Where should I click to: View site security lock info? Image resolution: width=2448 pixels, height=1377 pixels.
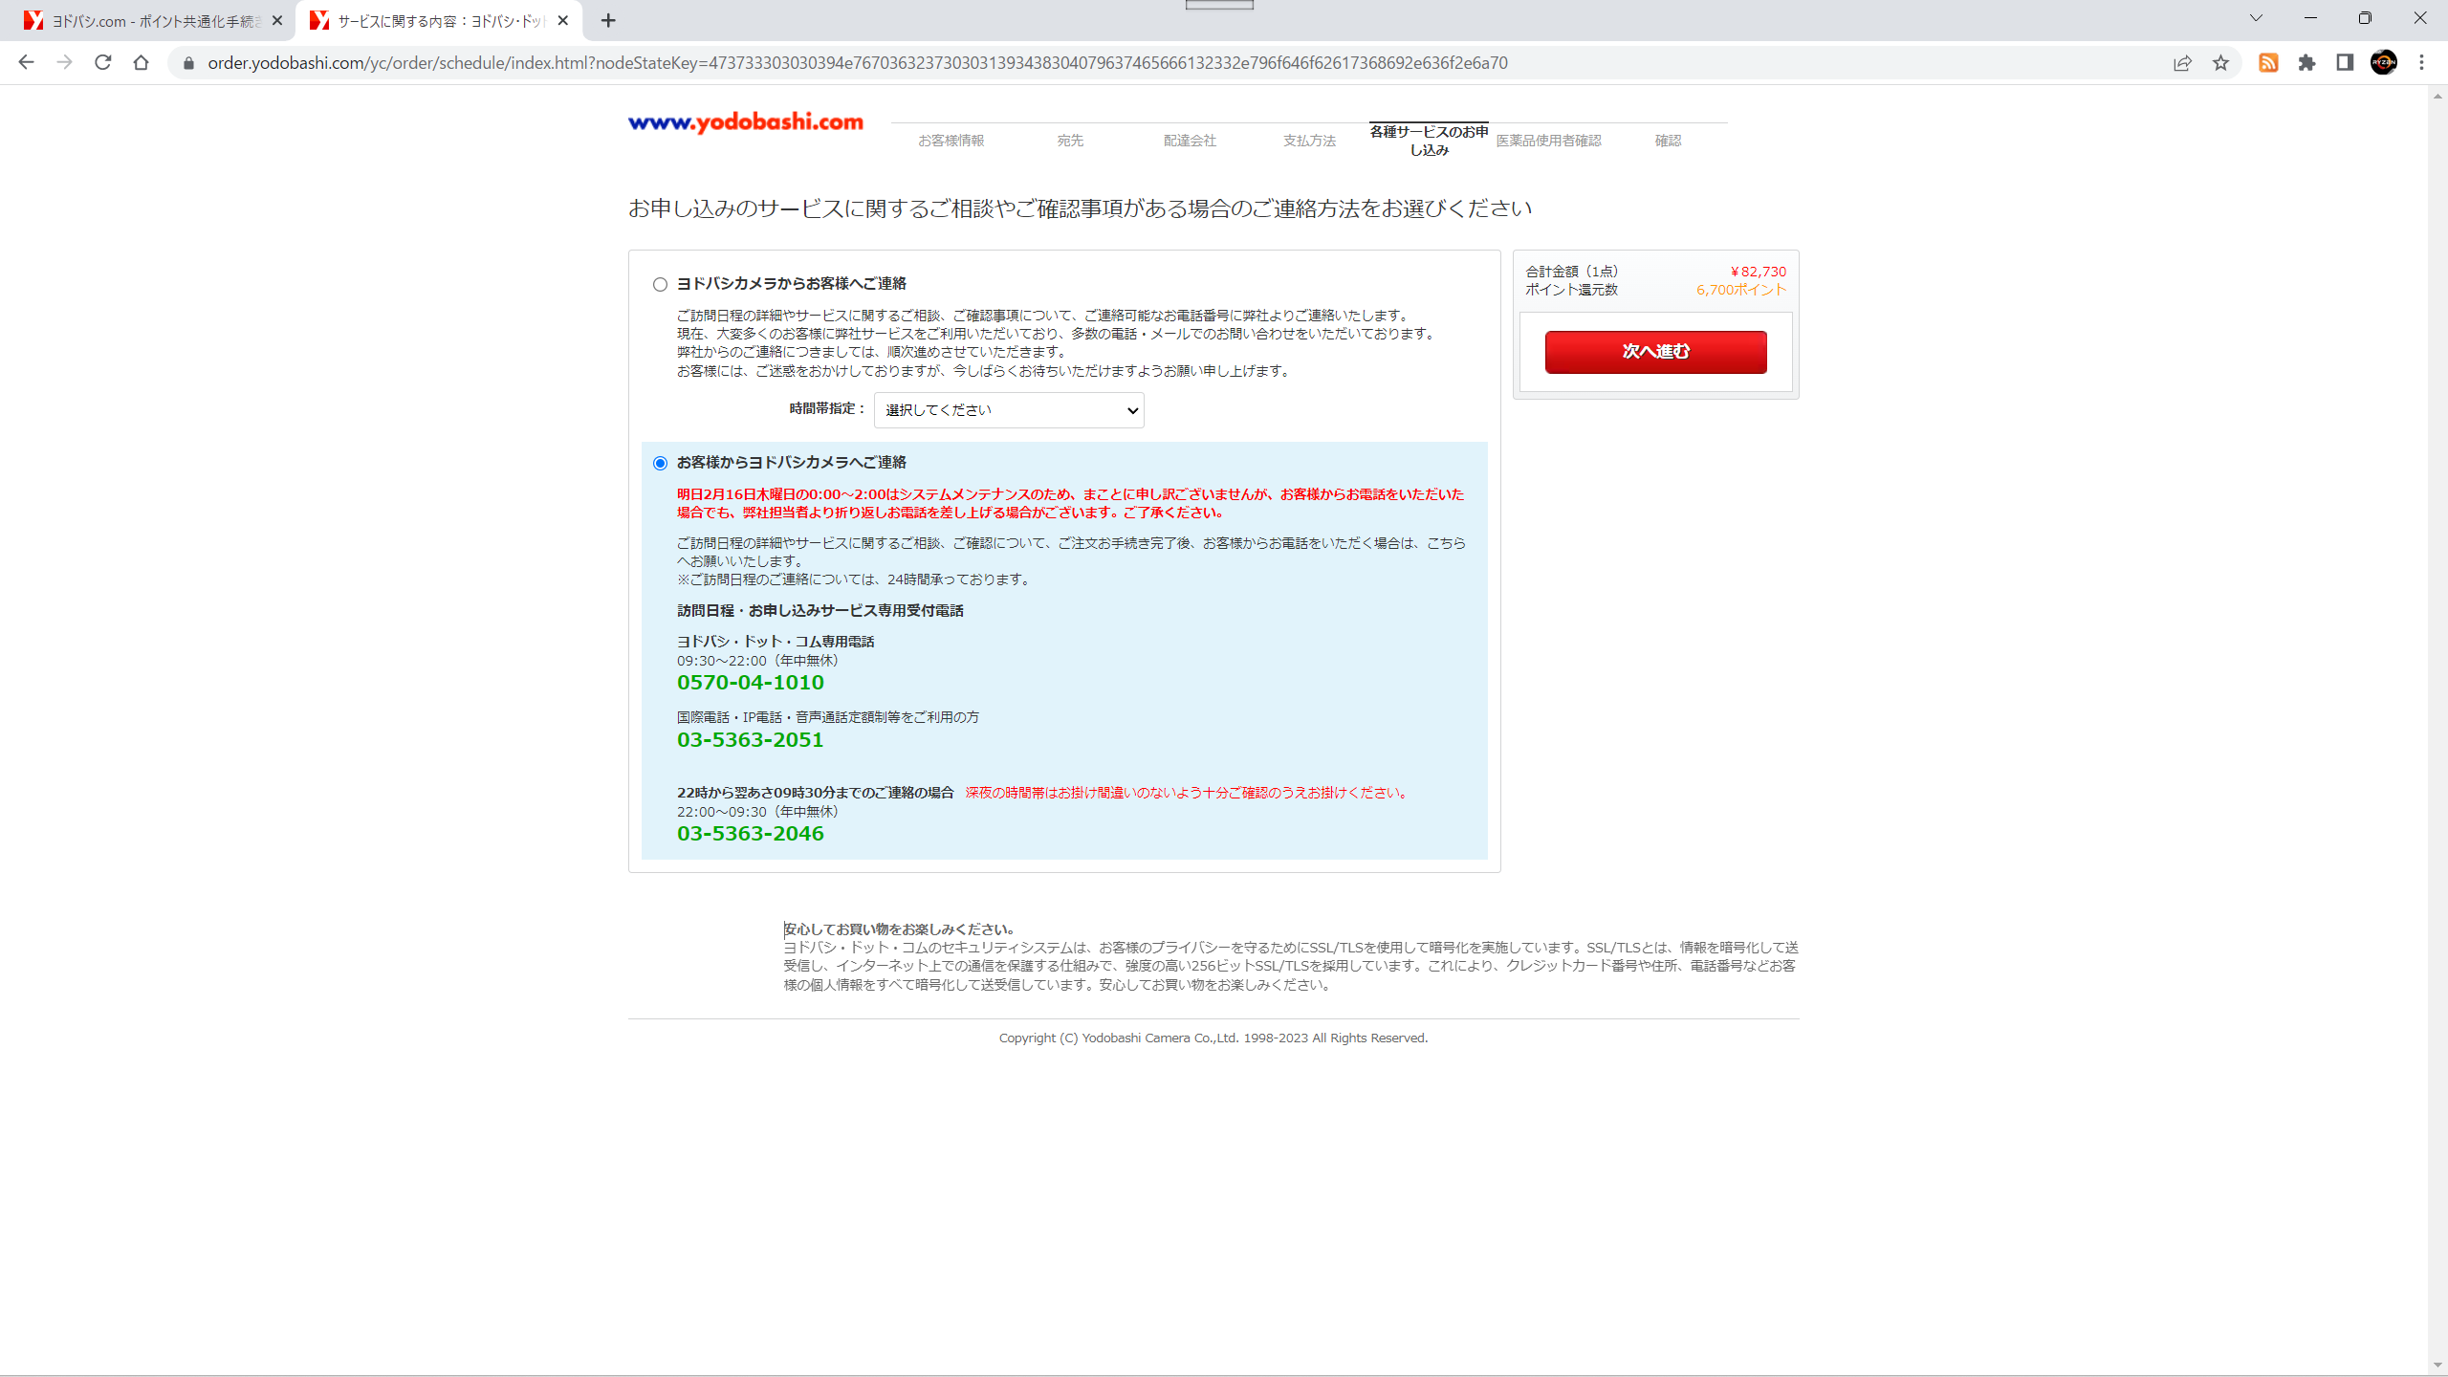coord(188,63)
